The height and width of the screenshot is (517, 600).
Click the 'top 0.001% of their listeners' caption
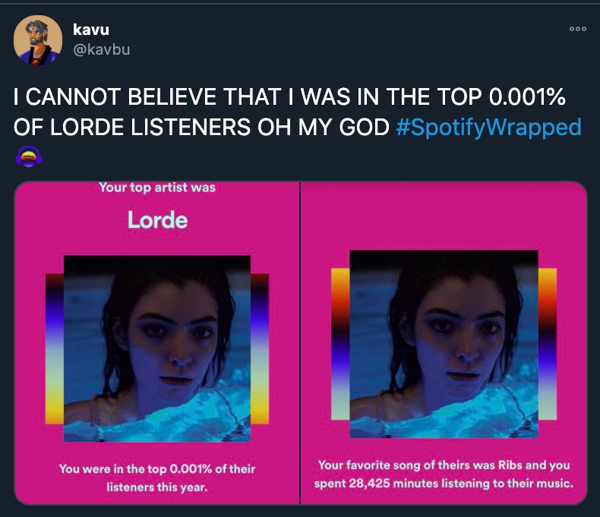pyautogui.click(x=157, y=478)
